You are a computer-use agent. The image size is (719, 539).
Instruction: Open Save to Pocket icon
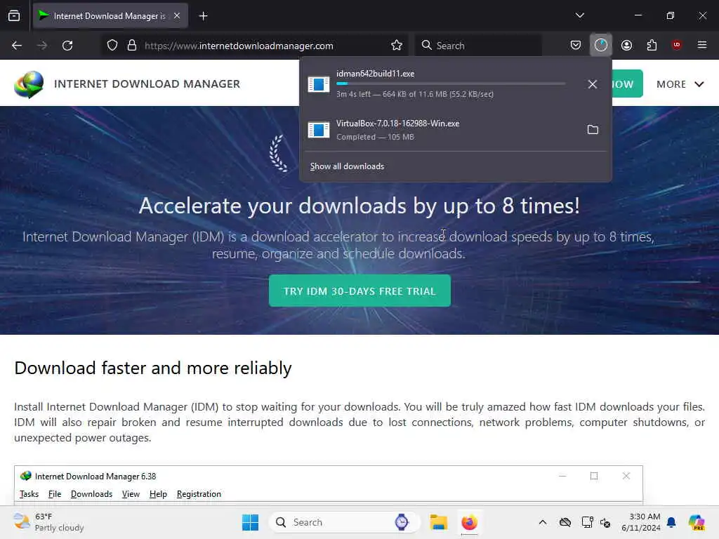576,45
